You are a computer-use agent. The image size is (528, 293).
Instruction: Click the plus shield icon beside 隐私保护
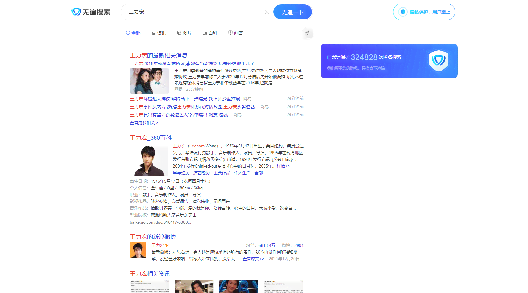point(403,12)
